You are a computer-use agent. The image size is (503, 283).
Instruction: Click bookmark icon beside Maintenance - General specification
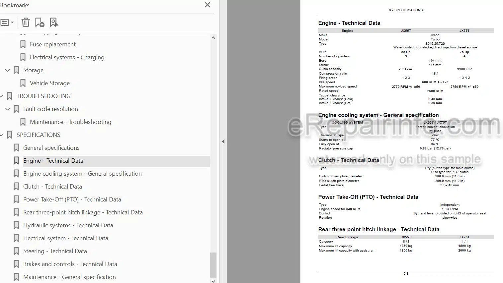[16, 277]
